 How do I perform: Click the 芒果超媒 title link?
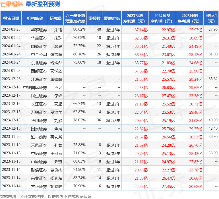click(12, 4)
